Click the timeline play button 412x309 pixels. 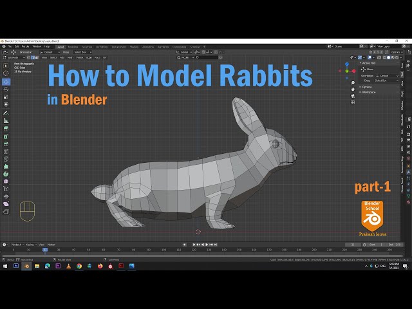click(207, 245)
